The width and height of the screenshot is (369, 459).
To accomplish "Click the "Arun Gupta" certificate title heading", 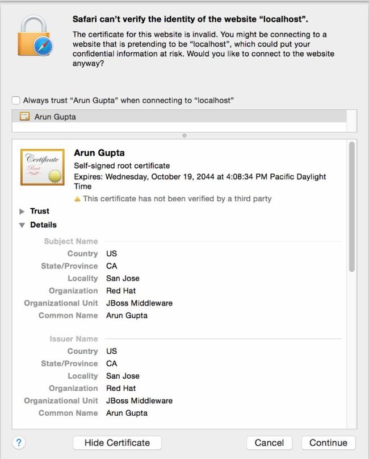I will pyautogui.click(x=99, y=153).
